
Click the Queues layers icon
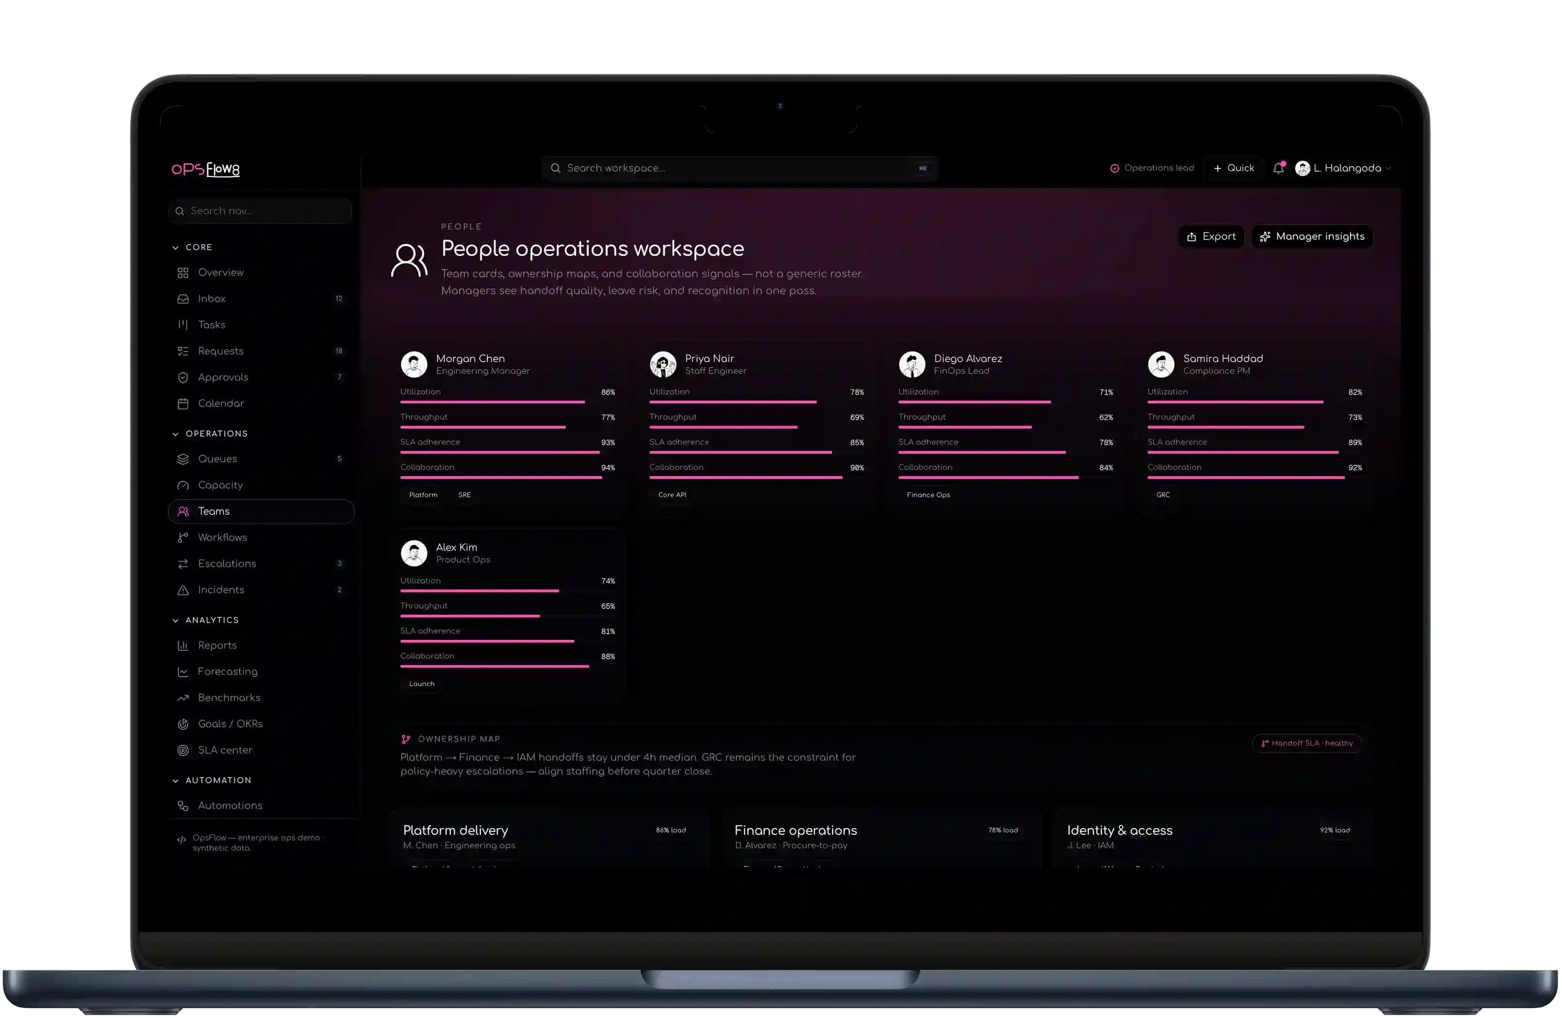tap(183, 459)
